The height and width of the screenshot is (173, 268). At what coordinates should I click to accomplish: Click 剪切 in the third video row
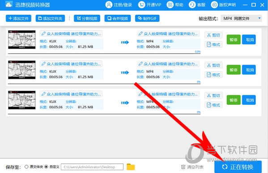coord(213,95)
